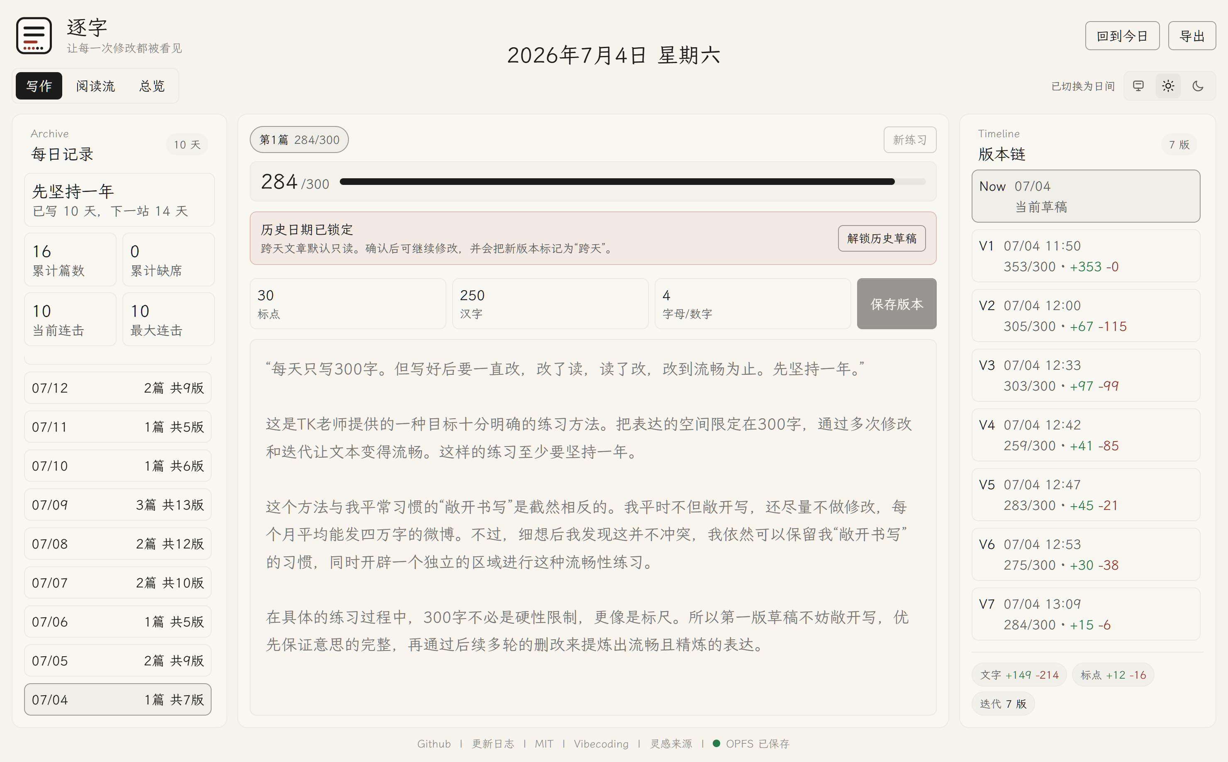This screenshot has height=762, width=1228.
Task: Select version V5 at 12:47
Action: point(1086,495)
